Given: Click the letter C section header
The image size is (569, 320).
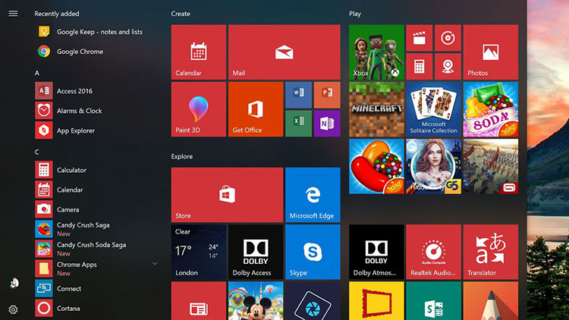Looking at the screenshot, I should coord(37,152).
